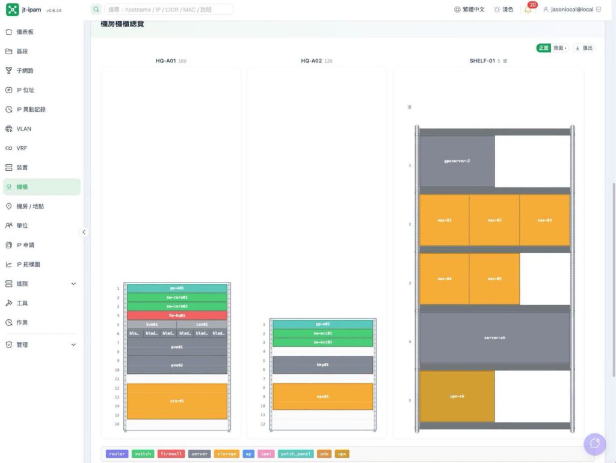Focus the hostname / IP search field
The height and width of the screenshot is (463, 616).
tap(169, 10)
